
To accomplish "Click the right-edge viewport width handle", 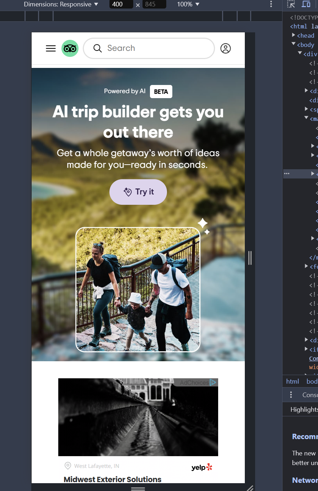I will [250, 258].
